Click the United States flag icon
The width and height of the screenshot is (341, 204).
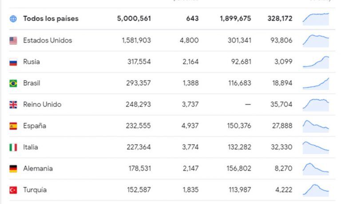13,41
